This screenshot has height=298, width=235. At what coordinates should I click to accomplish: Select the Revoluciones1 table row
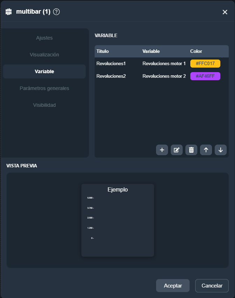pyautogui.click(x=111, y=64)
